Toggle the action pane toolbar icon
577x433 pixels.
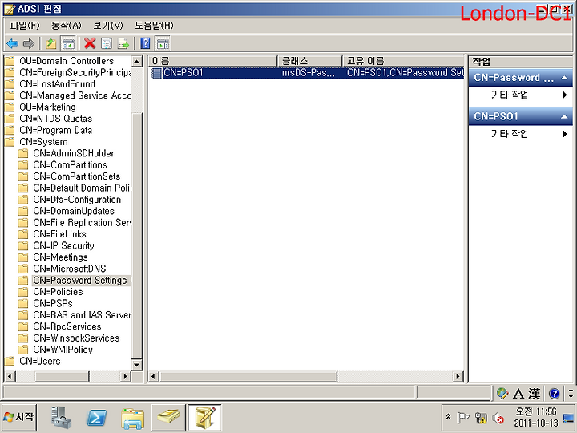(x=163, y=43)
